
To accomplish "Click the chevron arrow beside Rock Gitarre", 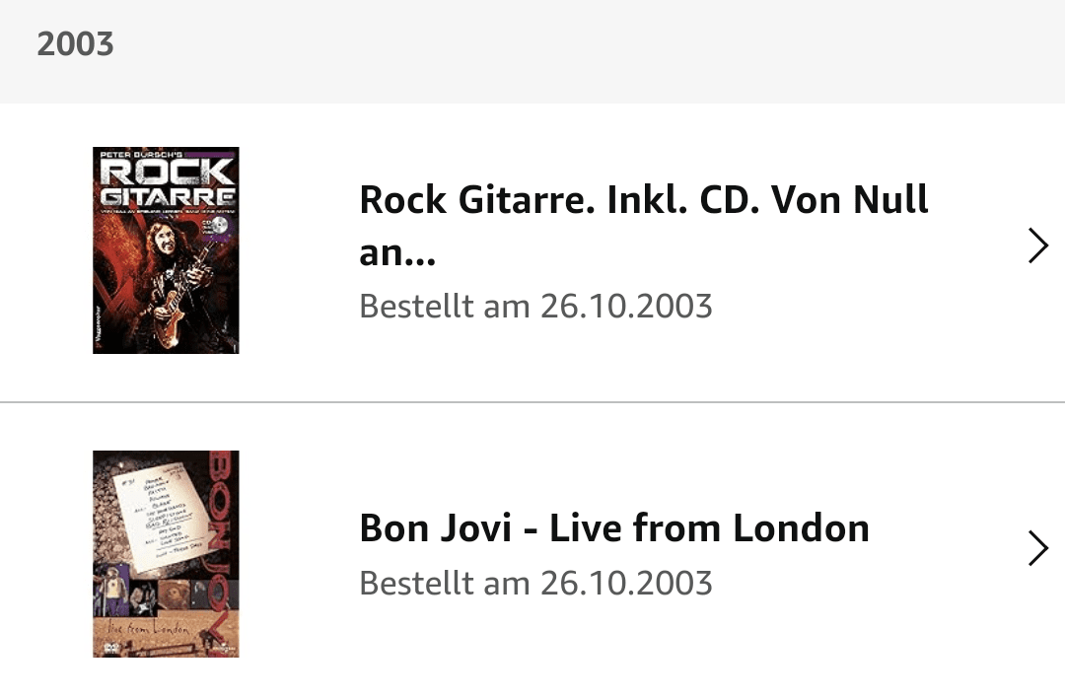I will point(1037,245).
